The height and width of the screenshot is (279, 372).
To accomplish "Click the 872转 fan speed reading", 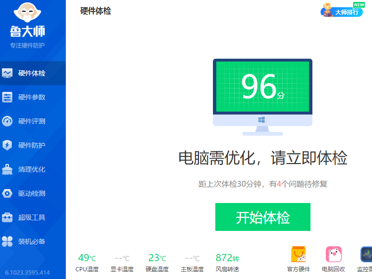I will click(227, 258).
